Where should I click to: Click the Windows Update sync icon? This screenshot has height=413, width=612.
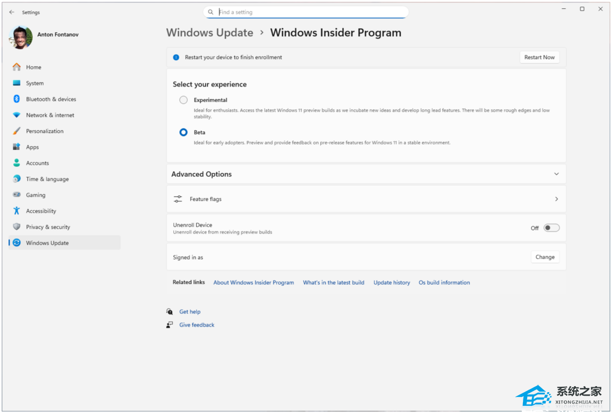point(16,243)
